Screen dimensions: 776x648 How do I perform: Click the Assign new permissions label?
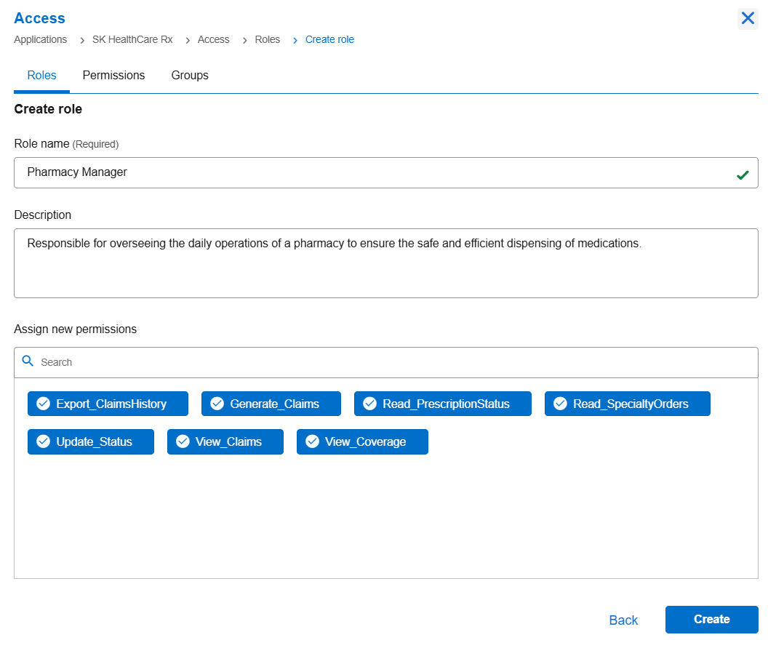point(75,329)
